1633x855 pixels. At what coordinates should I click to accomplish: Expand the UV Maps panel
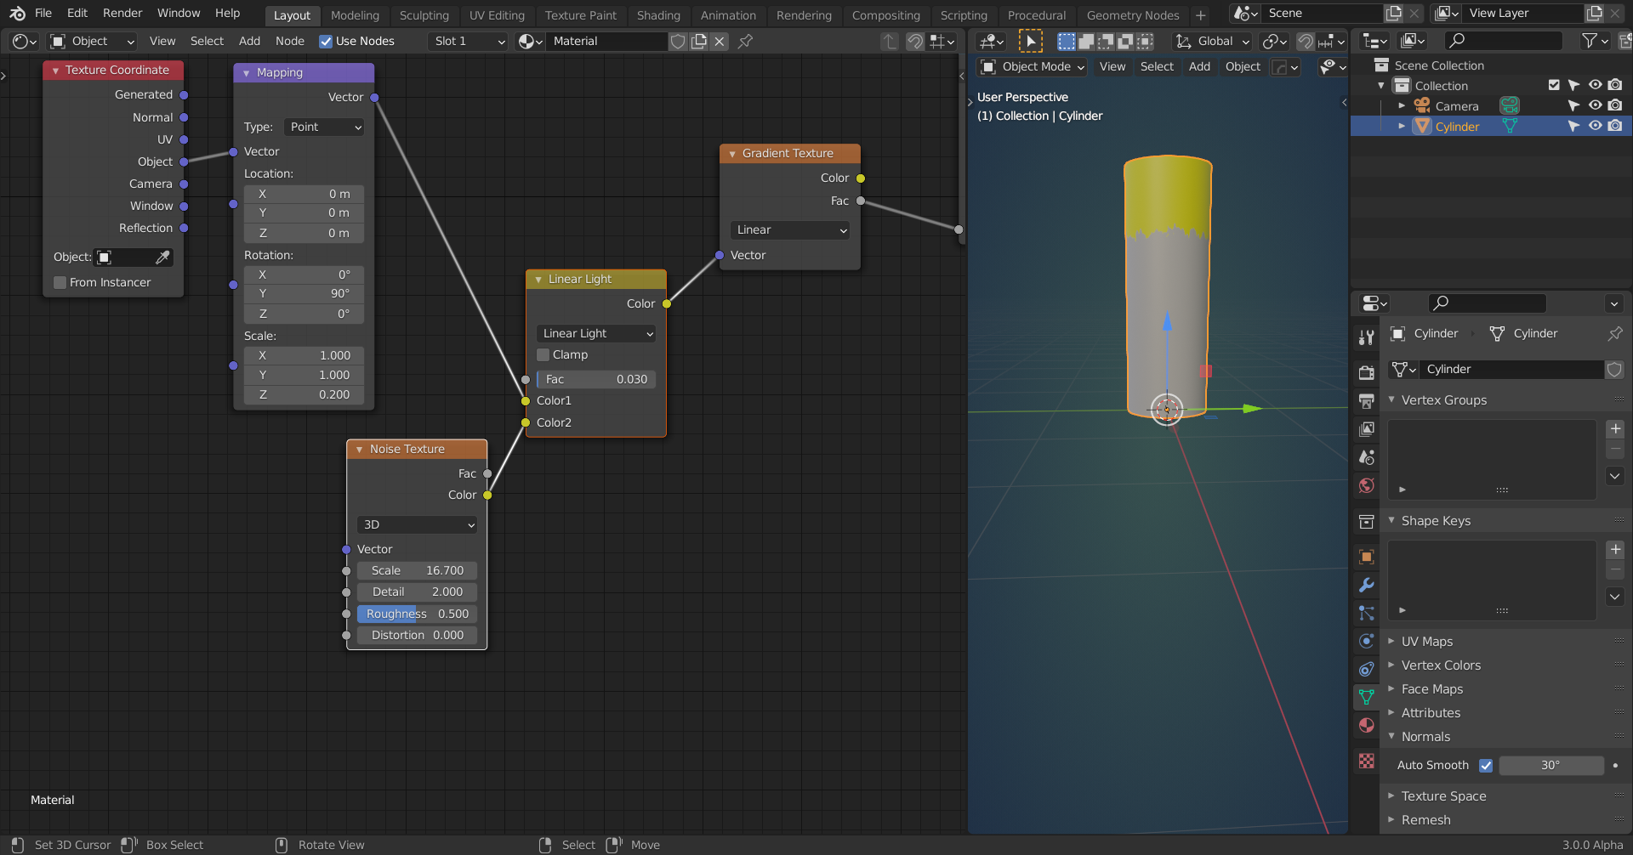click(x=1426, y=642)
